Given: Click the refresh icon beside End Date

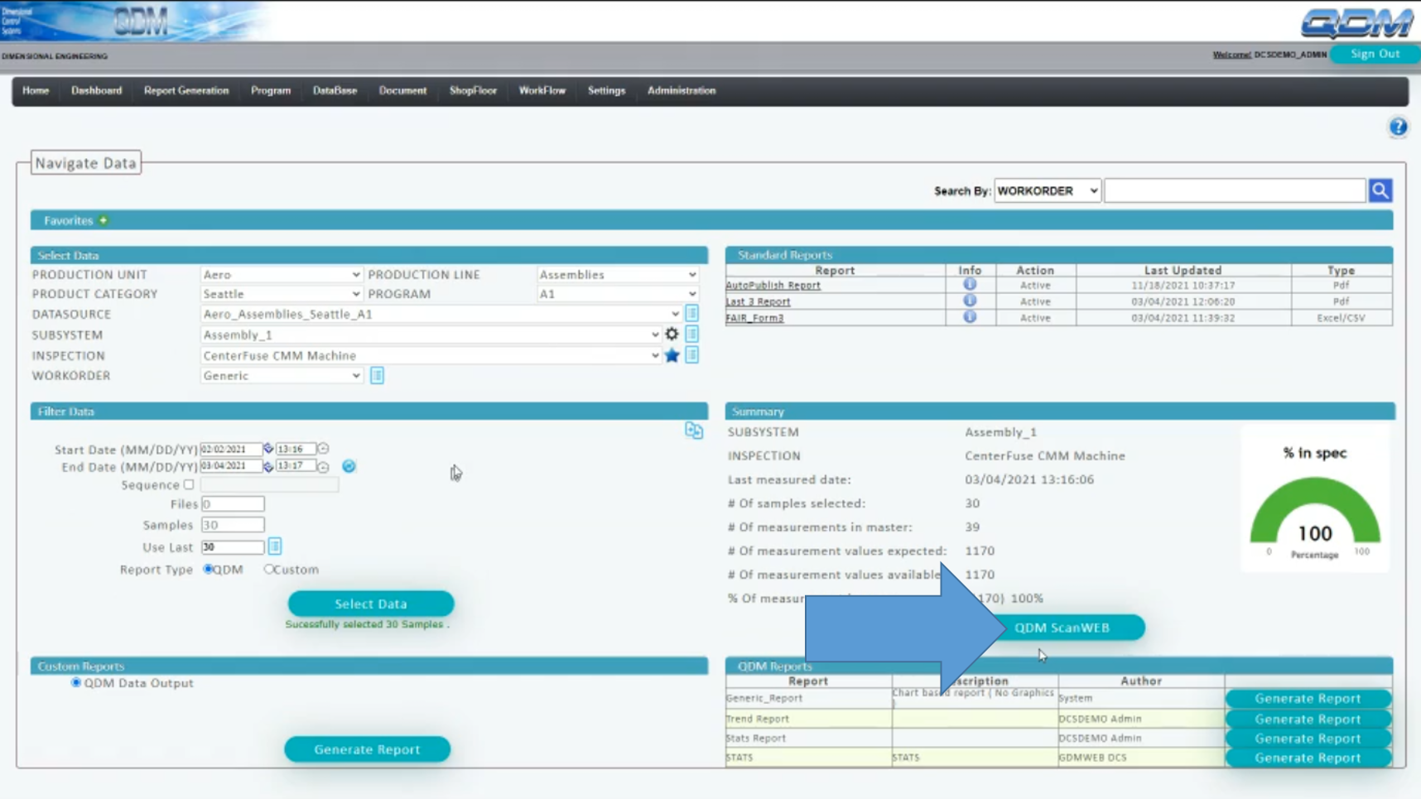Looking at the screenshot, I should pos(349,466).
